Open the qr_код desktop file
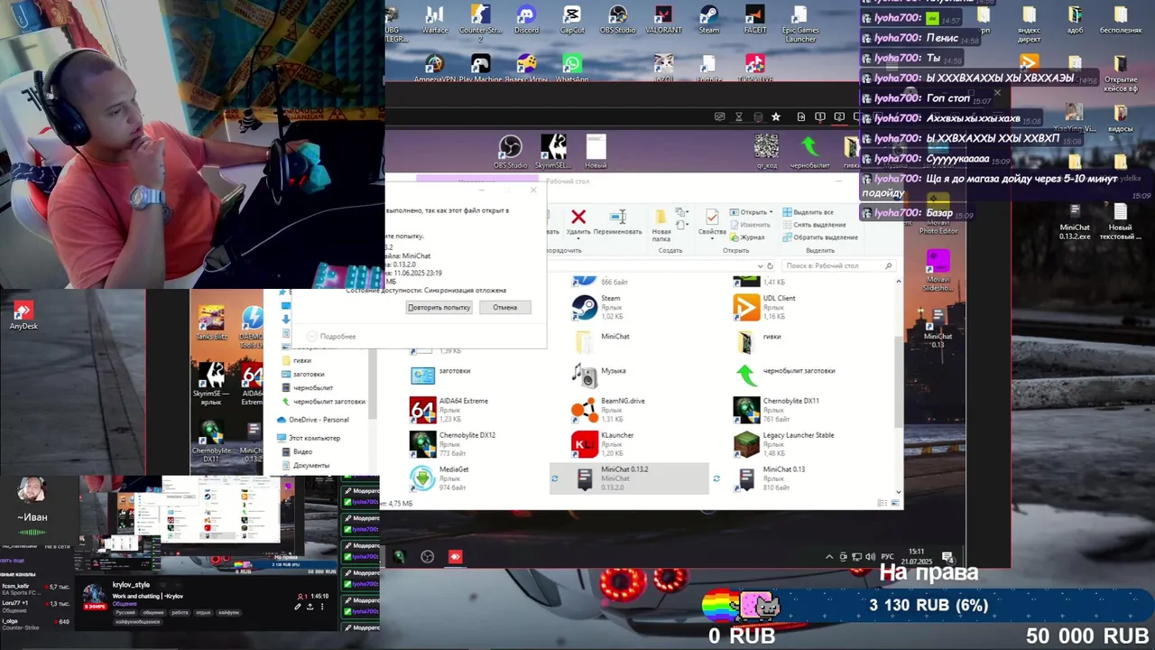1155x650 pixels. pyautogui.click(x=766, y=152)
